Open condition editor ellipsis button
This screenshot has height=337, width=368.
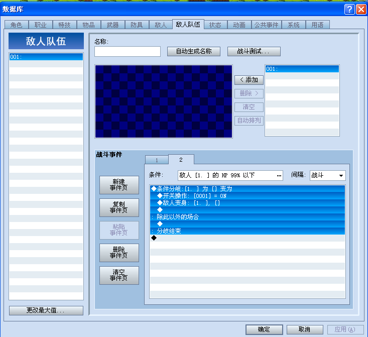point(279,175)
